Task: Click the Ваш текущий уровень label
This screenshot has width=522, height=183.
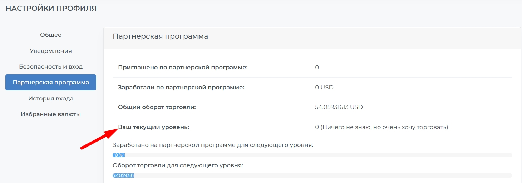Action: point(153,127)
